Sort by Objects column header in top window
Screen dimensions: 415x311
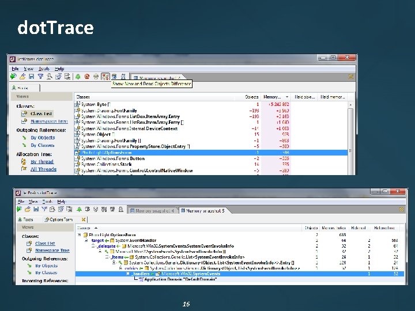(251, 97)
